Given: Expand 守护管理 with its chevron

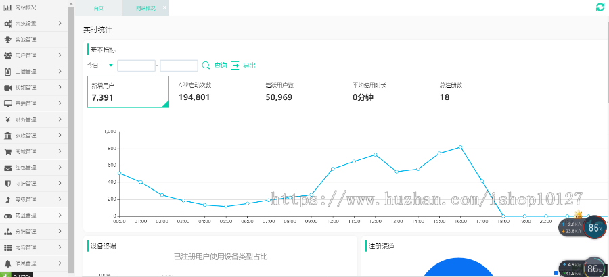Looking at the screenshot, I should point(60,184).
